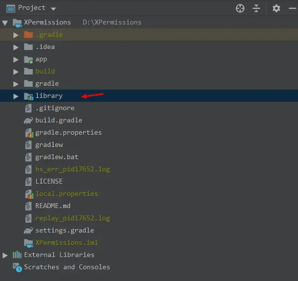This screenshot has width=298, height=281.
Task: Click the Scratches and Consoles icon
Action: point(17,267)
